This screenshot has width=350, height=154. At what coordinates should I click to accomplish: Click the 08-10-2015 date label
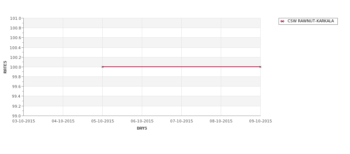[221, 121]
